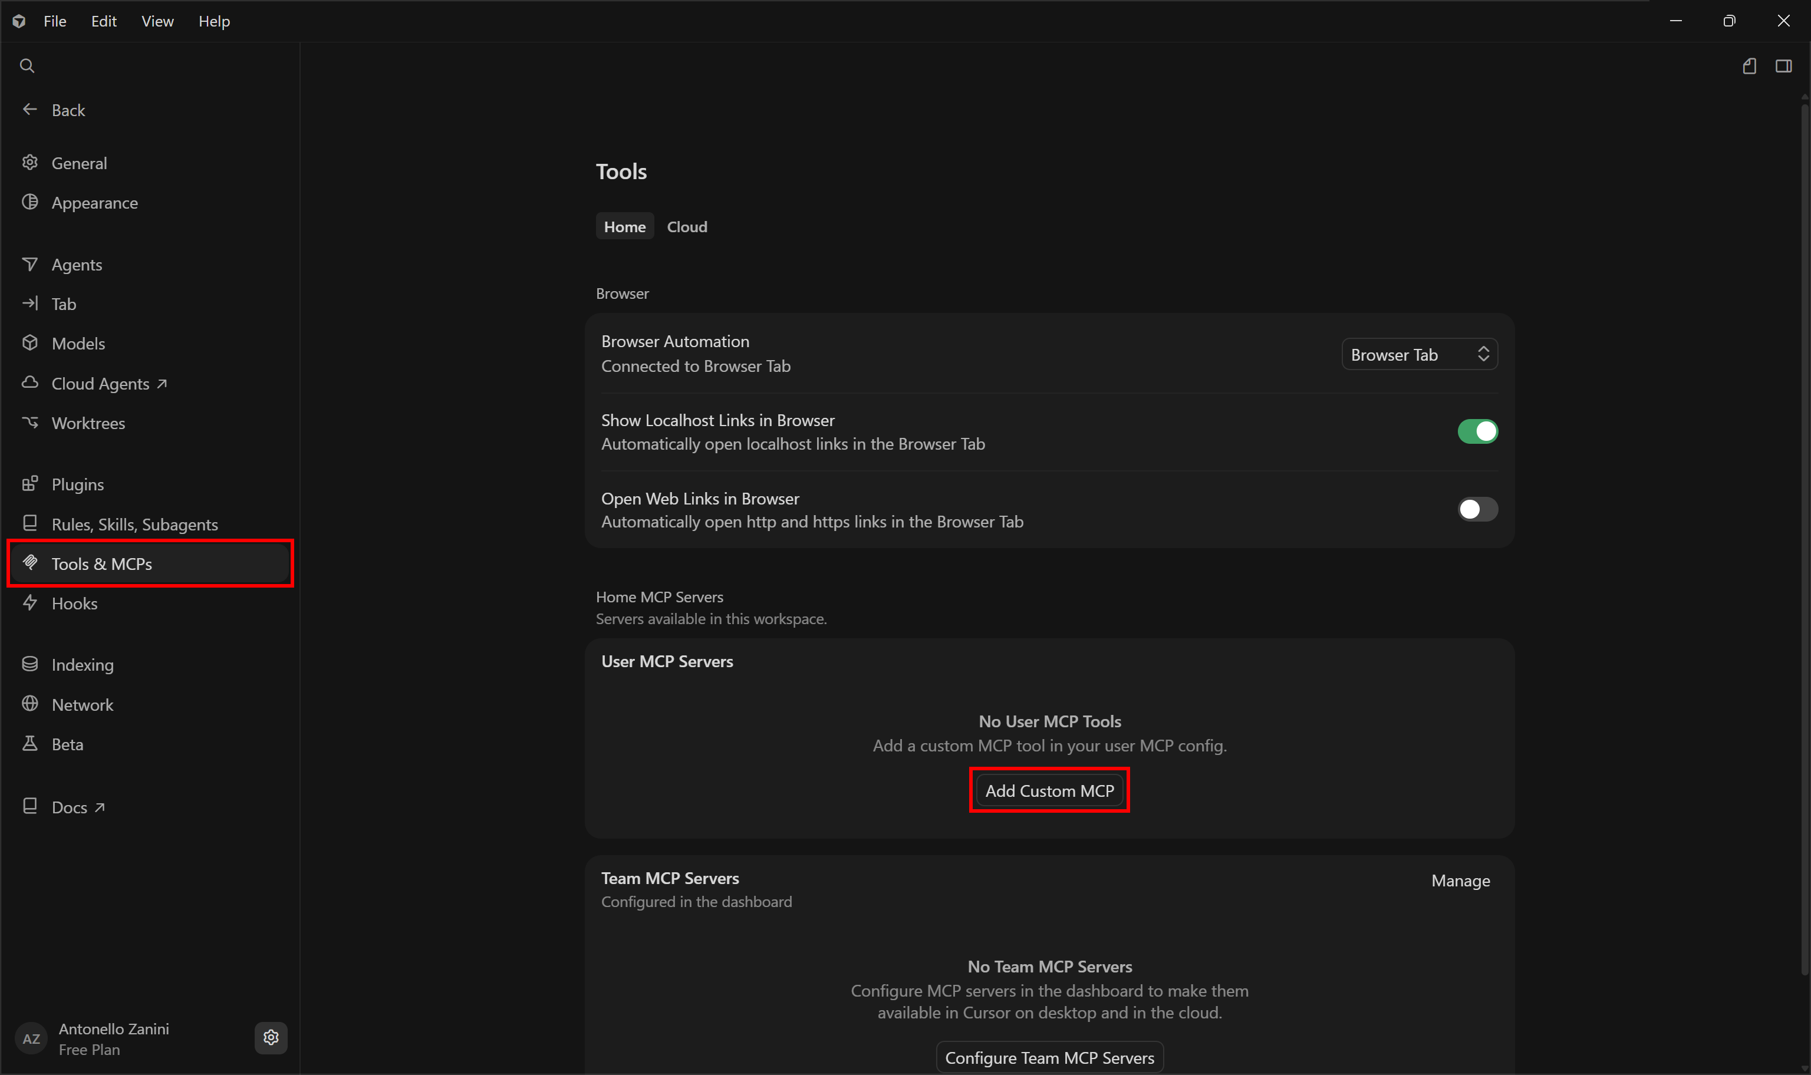This screenshot has width=1811, height=1075.
Task: Click the Appearance palette icon
Action: (29, 202)
